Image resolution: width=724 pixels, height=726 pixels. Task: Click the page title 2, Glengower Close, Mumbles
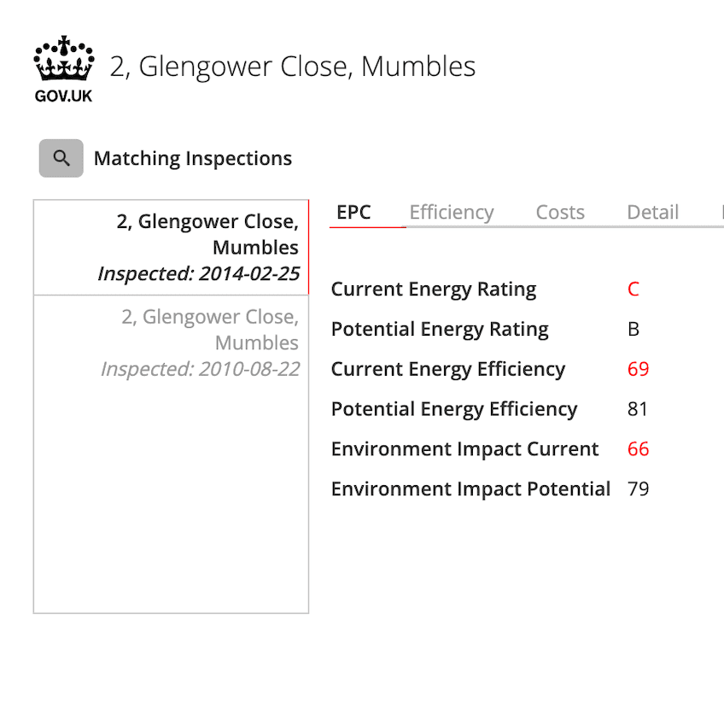click(x=293, y=67)
